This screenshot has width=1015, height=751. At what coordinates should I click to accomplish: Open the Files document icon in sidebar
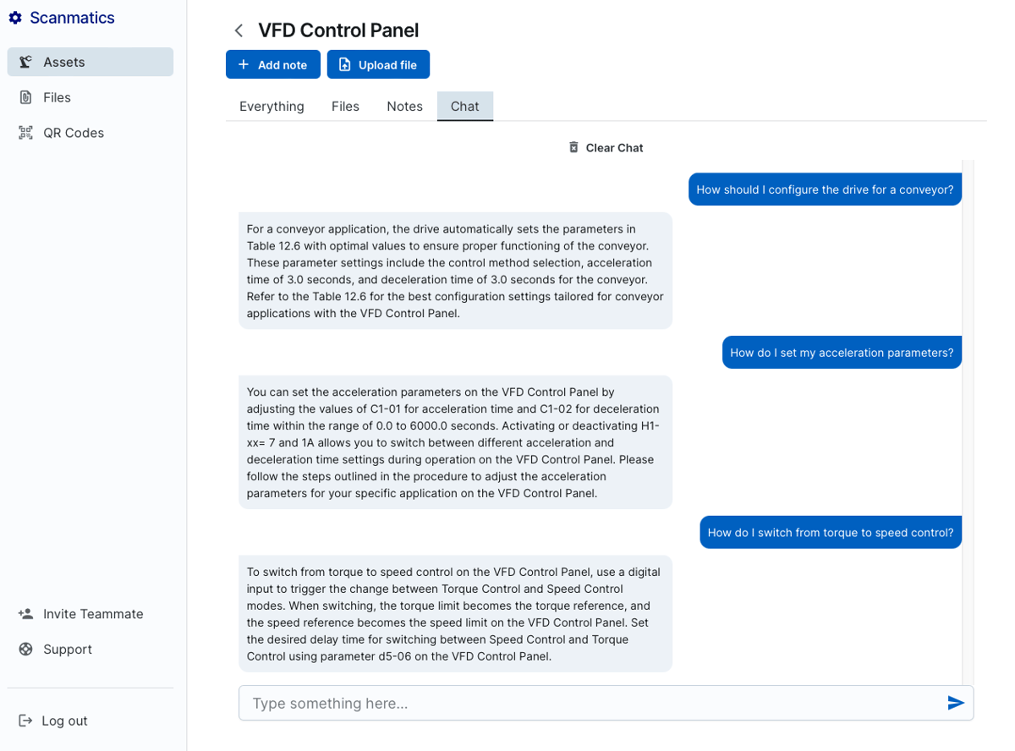(25, 97)
